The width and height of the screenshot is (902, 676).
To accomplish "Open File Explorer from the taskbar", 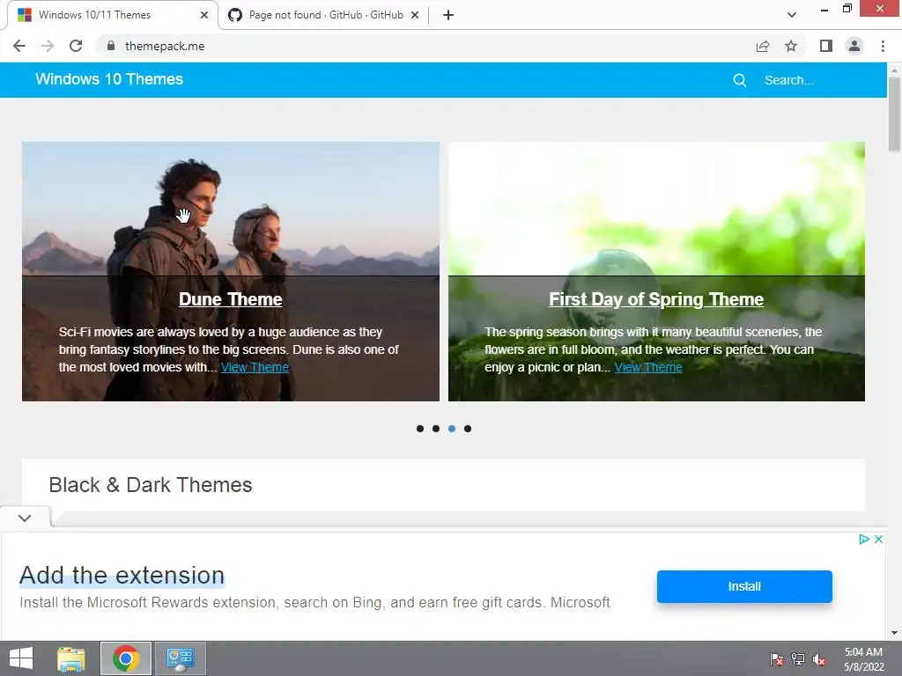I will tap(70, 658).
